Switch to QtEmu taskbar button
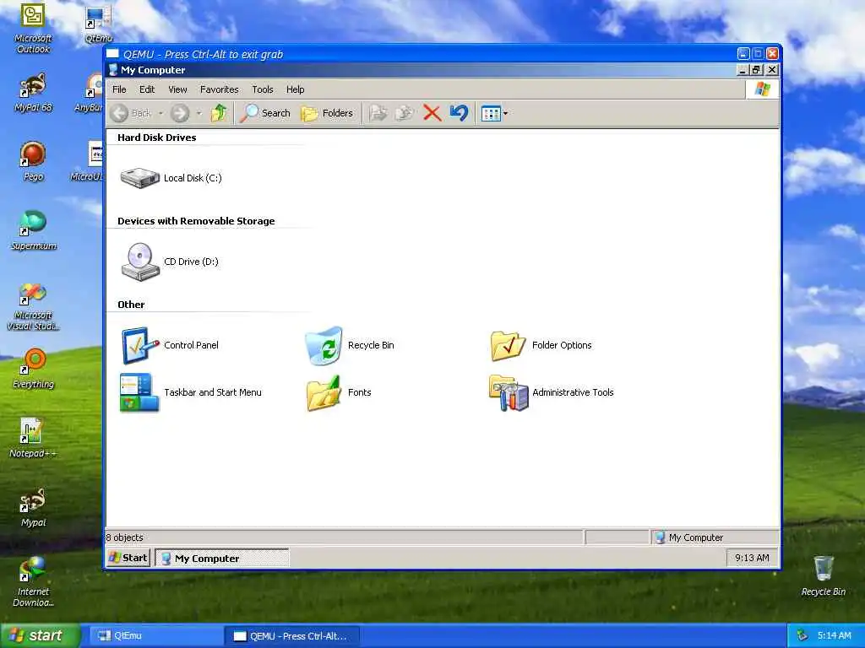Viewport: 865px width, 648px height. (x=155, y=636)
